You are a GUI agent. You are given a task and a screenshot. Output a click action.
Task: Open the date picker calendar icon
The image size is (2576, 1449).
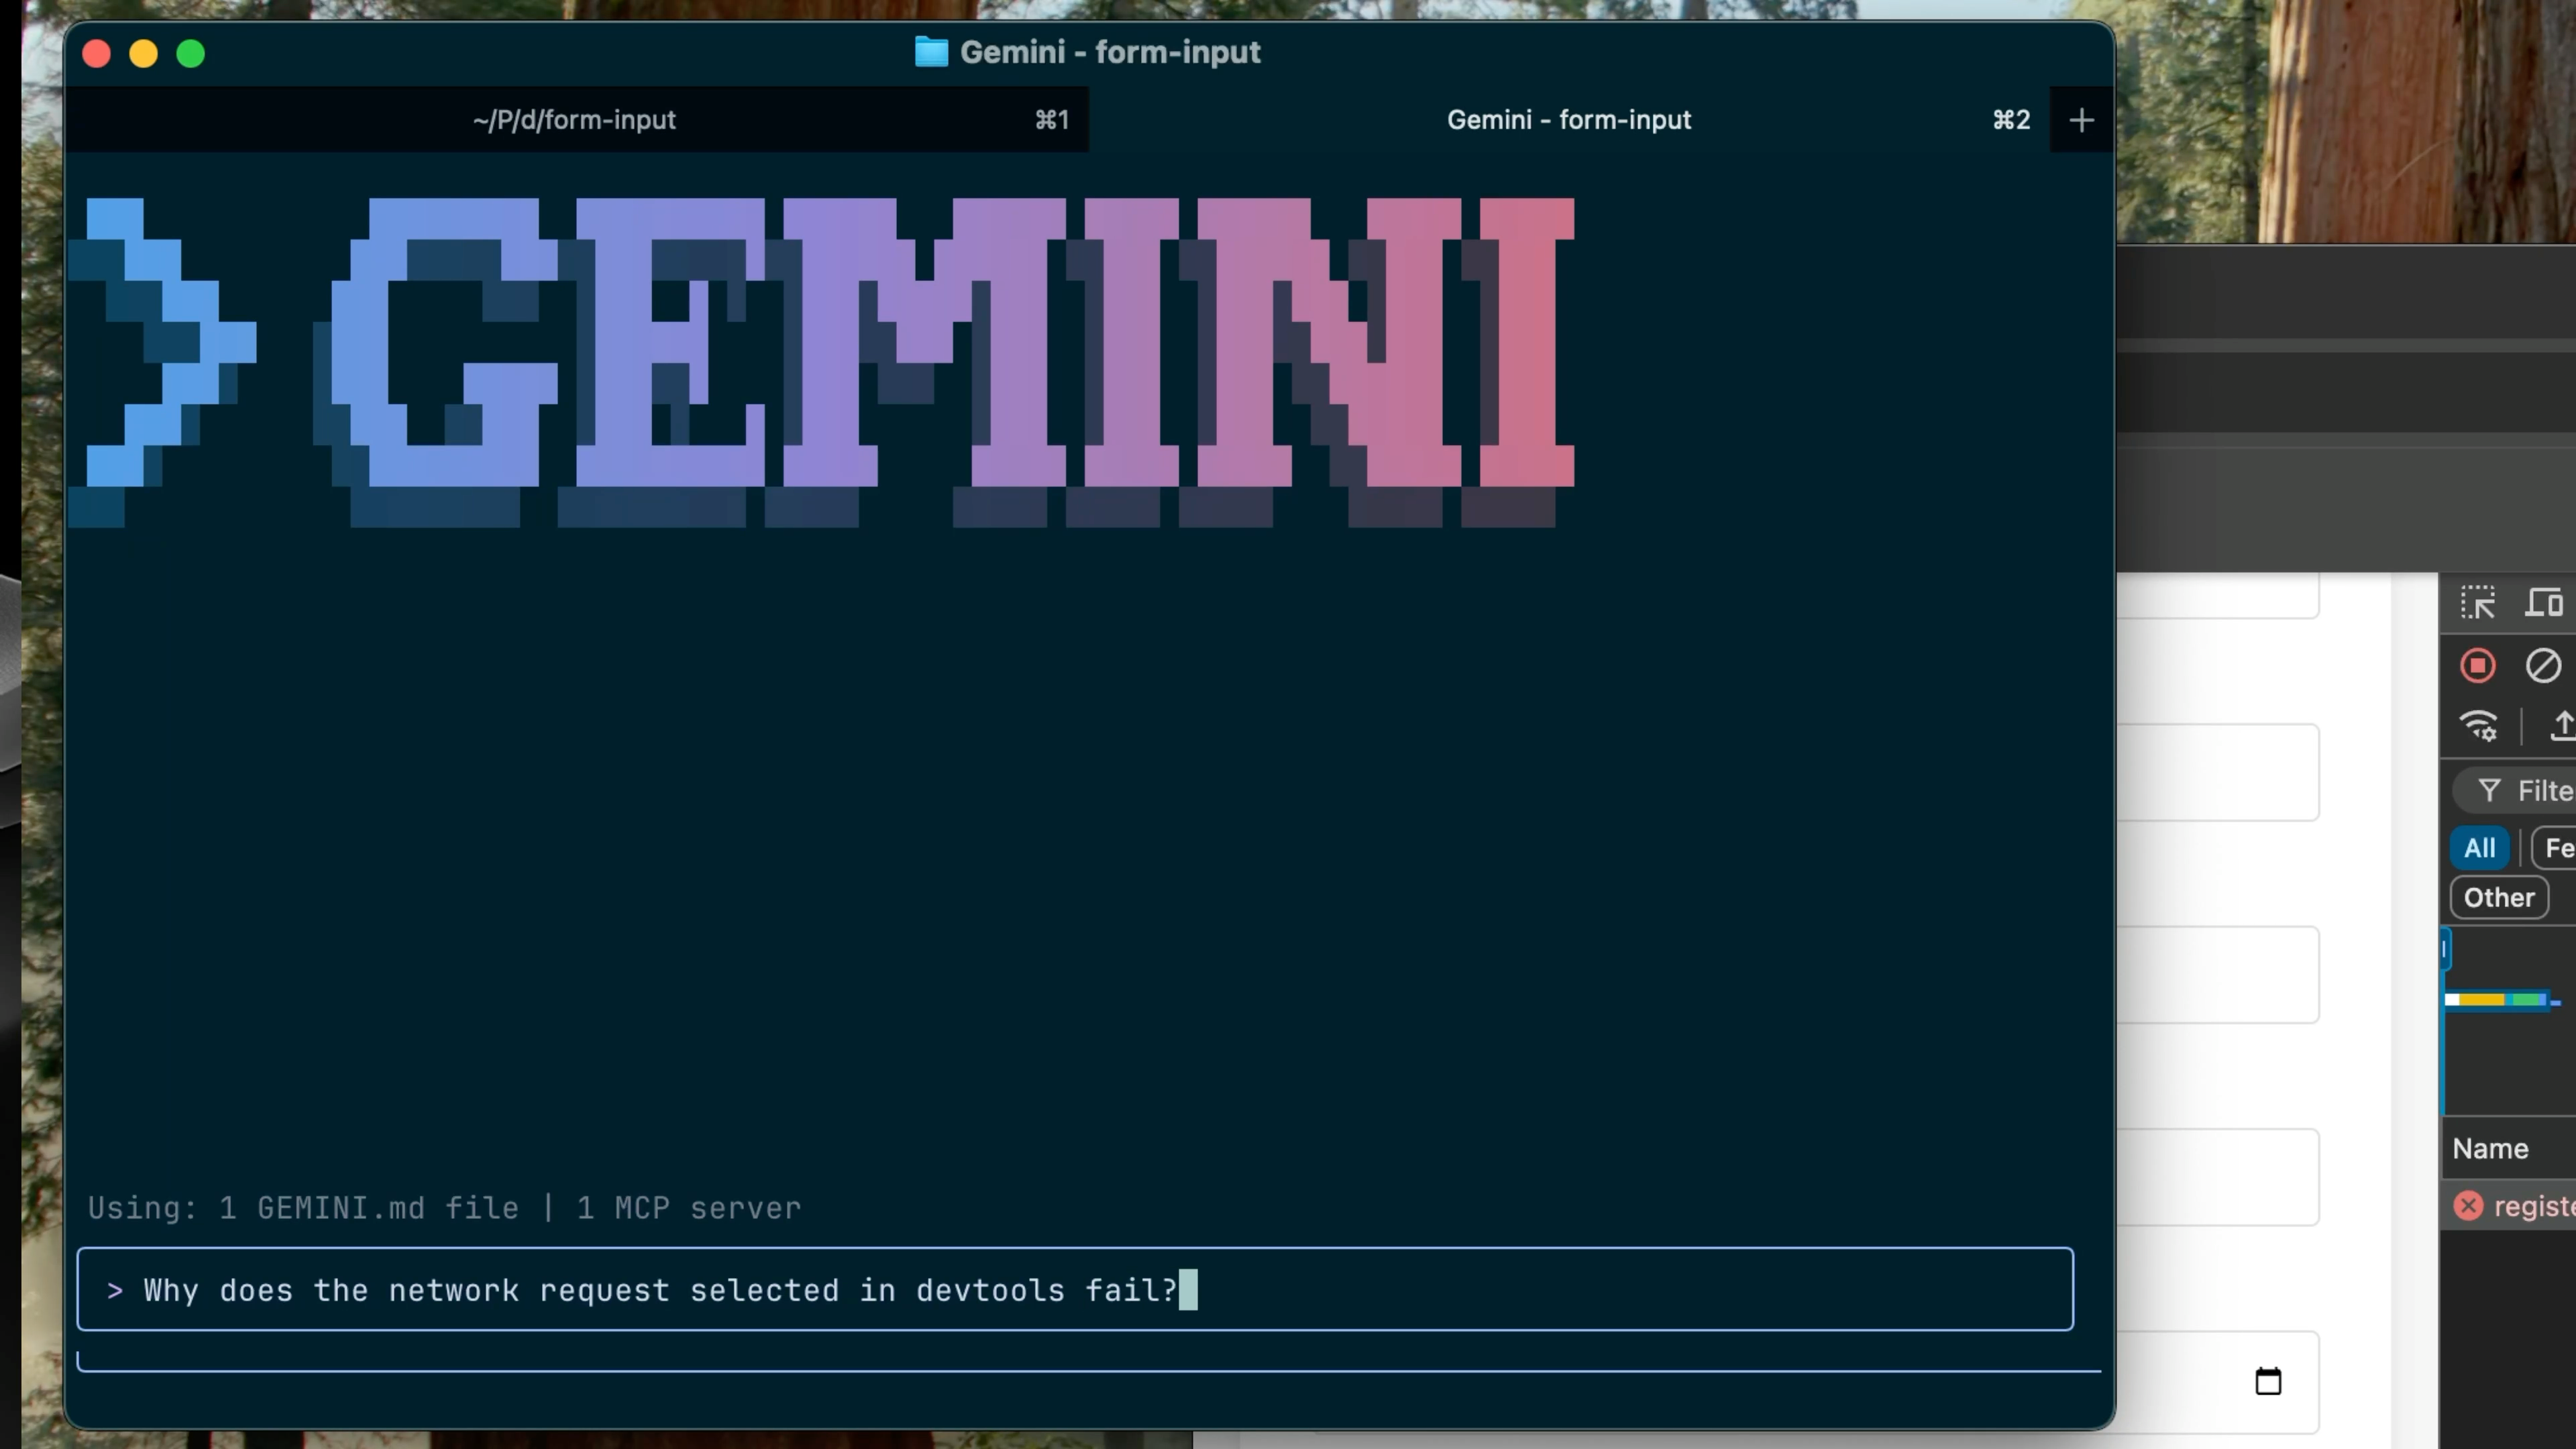click(x=2268, y=1381)
